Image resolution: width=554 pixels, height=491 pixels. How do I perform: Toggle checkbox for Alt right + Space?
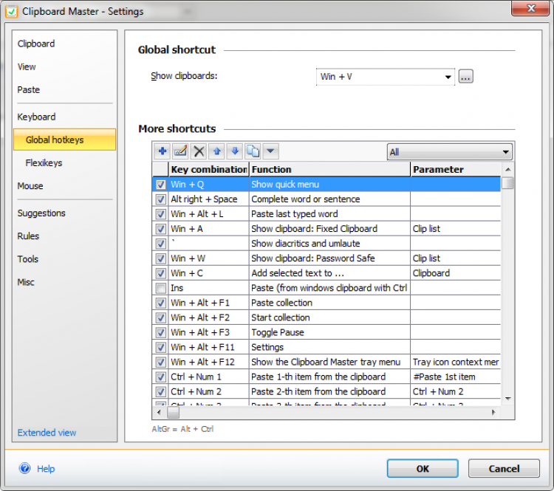(x=161, y=199)
